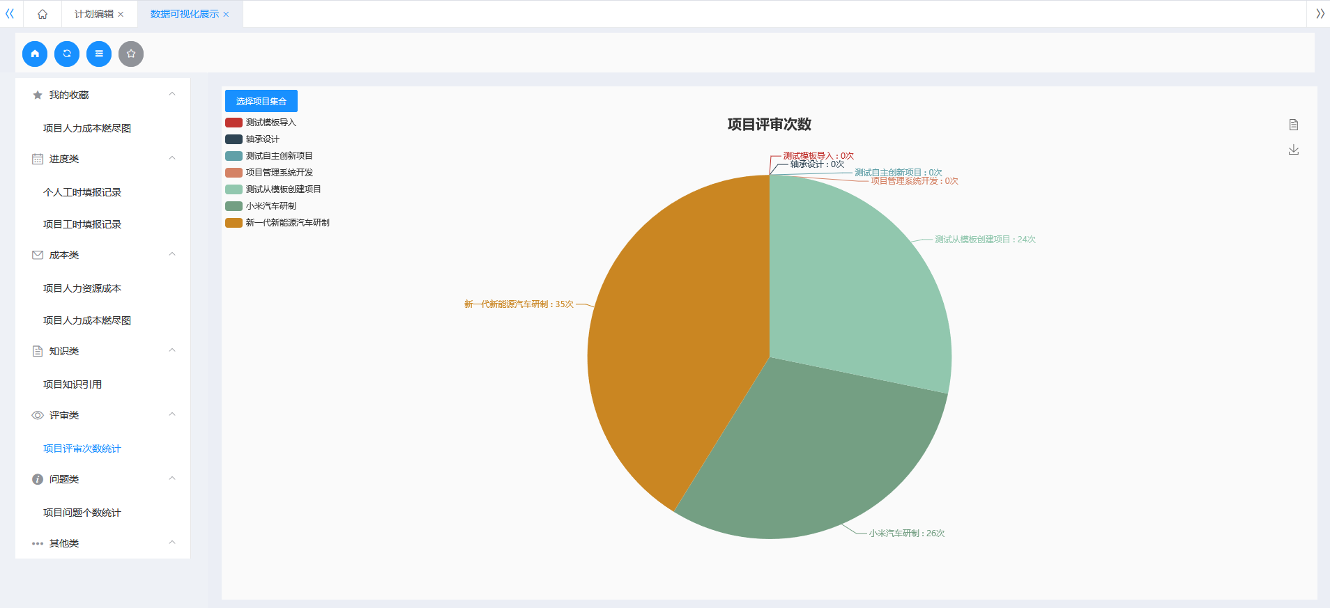Close the 计划编辑 tab

coord(121,14)
